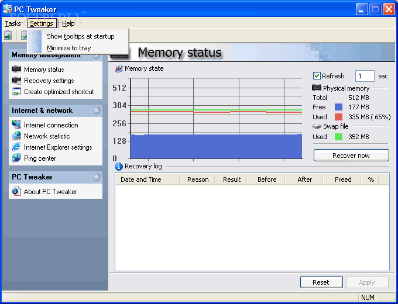The height and width of the screenshot is (304, 398).
Task: Click the refresh interval seconds field
Action: tap(365, 76)
